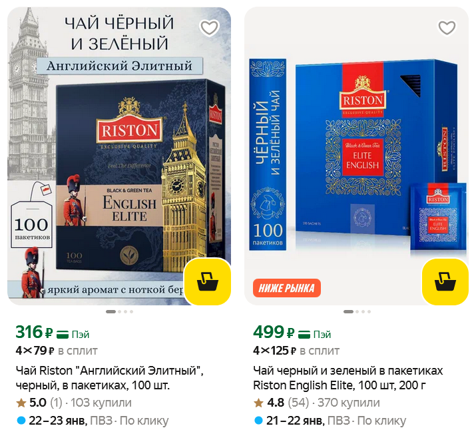Viewport: 470px width, 444px height.
Task: Open Riston English Elite 200 г title link
Action: (348, 378)
